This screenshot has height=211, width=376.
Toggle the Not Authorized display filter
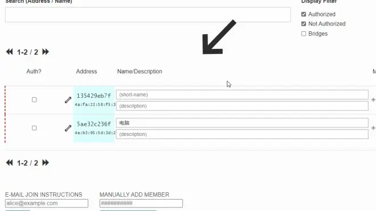(x=304, y=24)
